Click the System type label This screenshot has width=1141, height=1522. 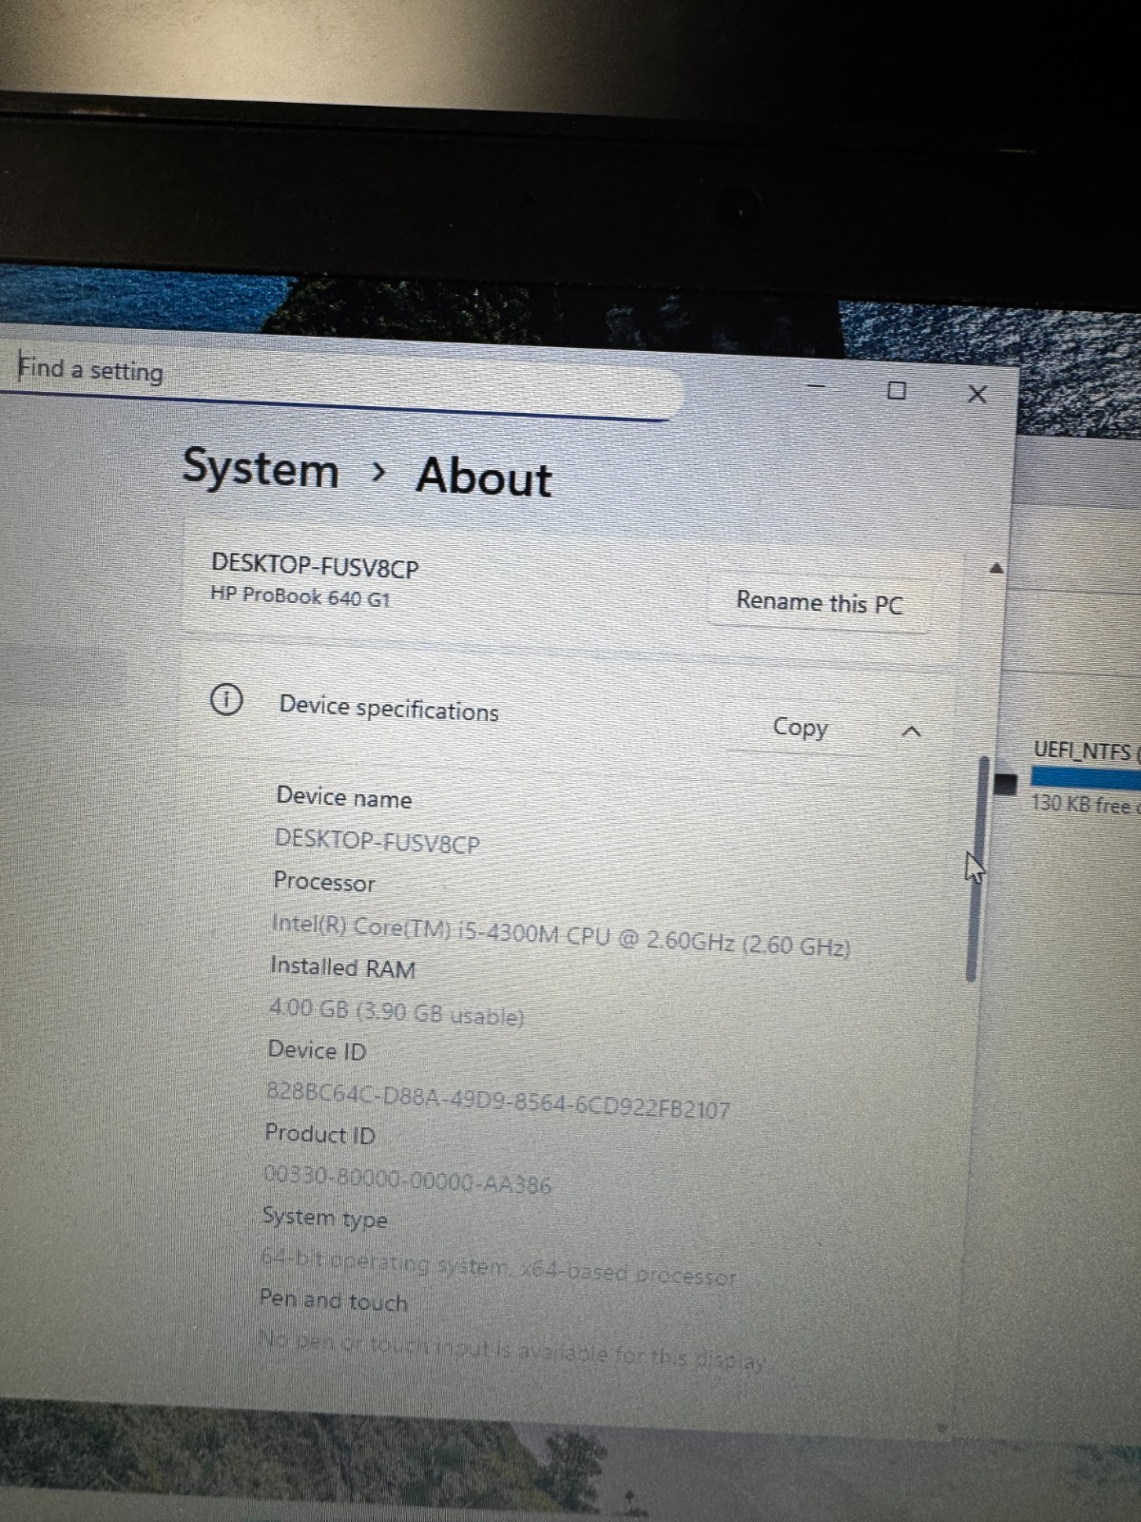(324, 1218)
